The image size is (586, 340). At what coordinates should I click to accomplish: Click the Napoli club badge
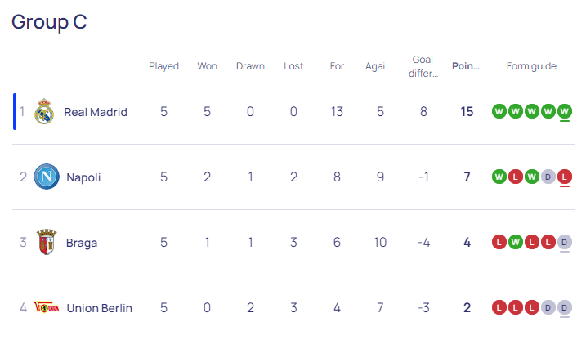pos(47,177)
